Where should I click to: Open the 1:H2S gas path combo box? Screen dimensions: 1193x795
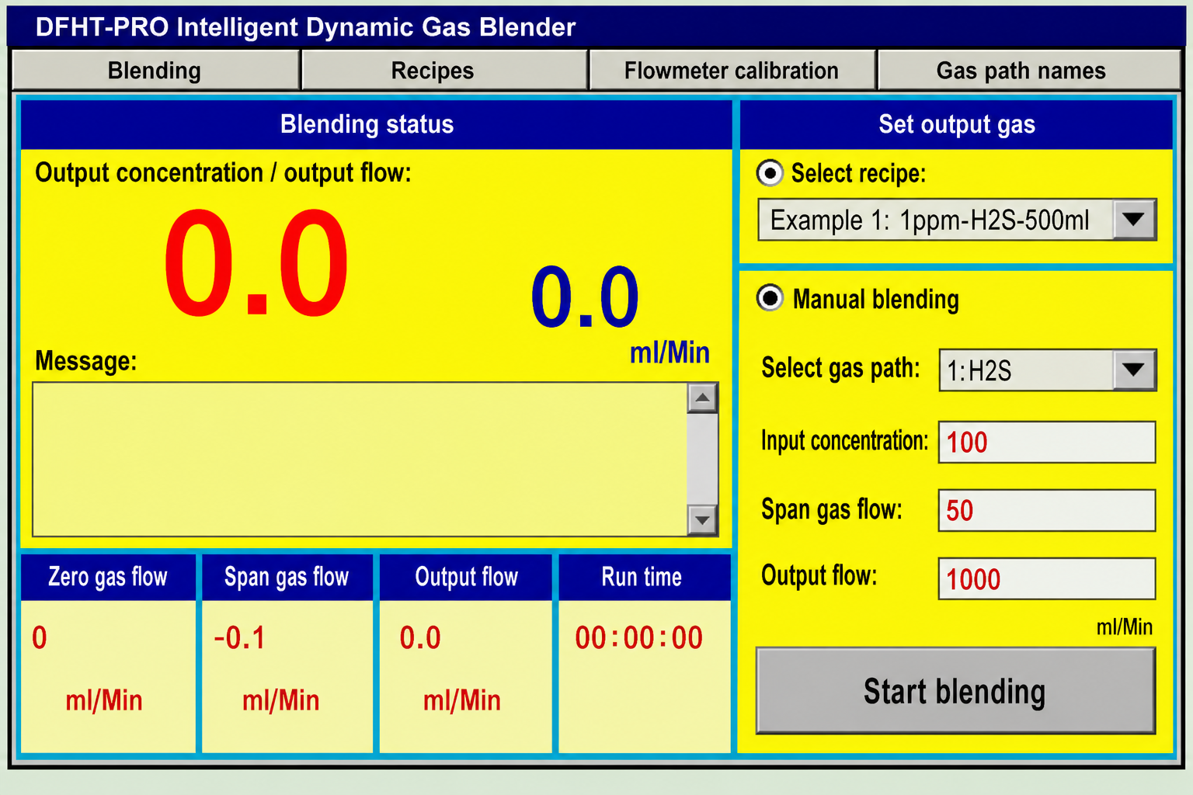(1048, 370)
